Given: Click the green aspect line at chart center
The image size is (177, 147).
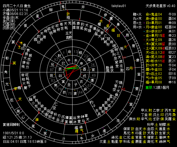Looking at the screenshot, I should [x=72, y=68].
